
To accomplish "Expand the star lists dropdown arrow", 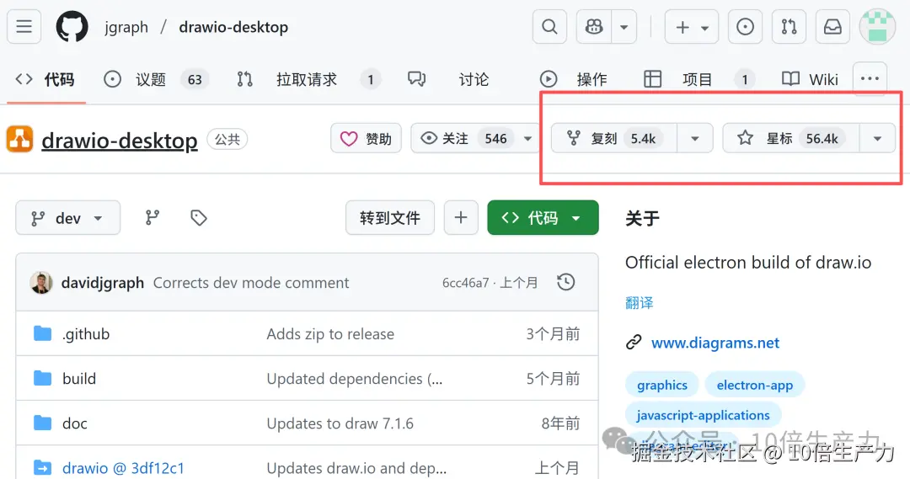I will [877, 139].
